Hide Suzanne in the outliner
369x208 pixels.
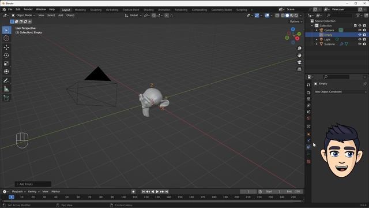[360, 44]
